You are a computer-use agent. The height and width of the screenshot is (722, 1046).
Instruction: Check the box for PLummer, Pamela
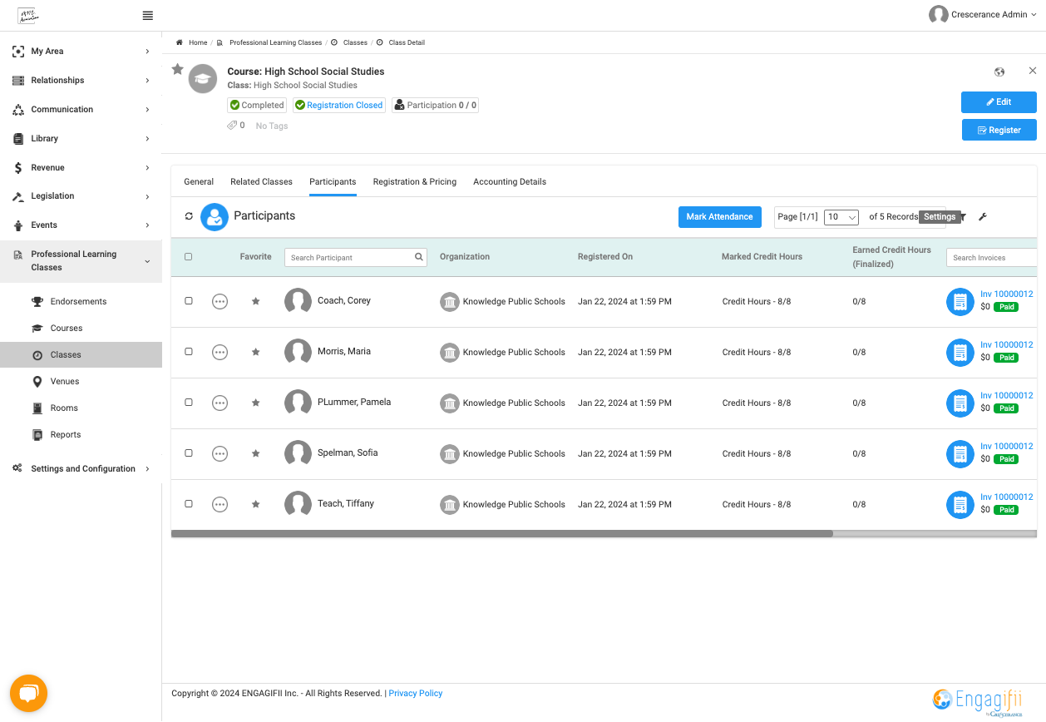point(189,403)
